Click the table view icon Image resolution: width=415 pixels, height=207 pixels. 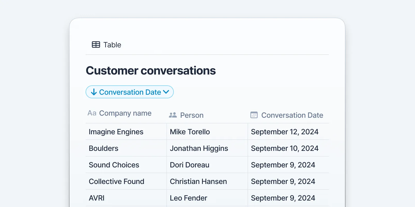click(96, 45)
